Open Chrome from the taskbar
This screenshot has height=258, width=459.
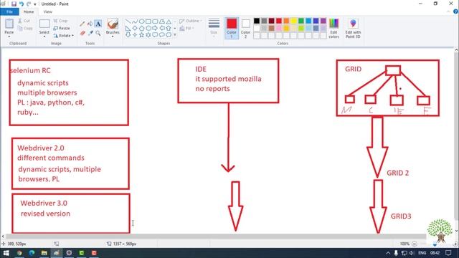tap(19, 253)
